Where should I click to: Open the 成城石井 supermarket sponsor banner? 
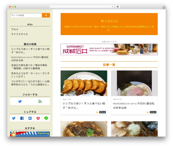(109, 49)
